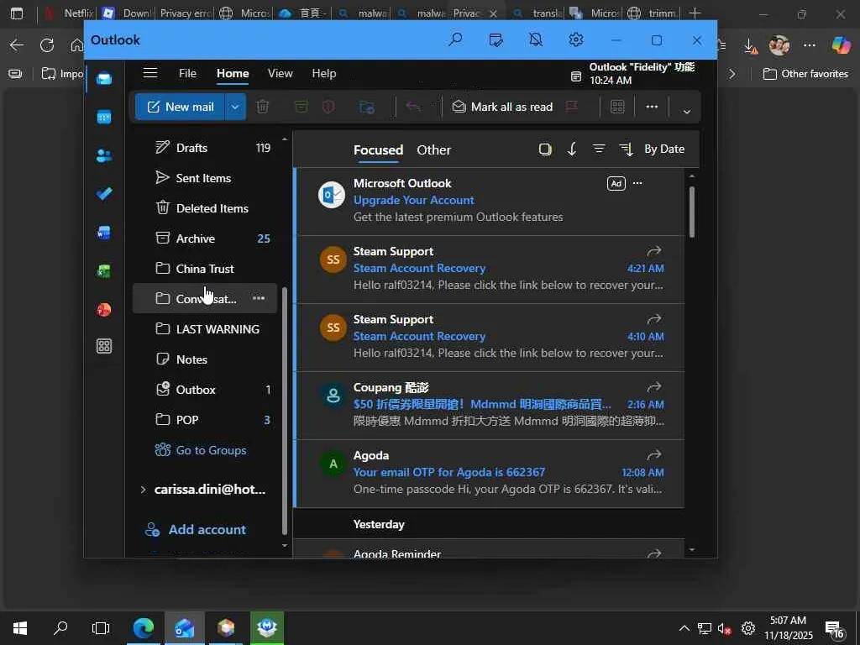Click the Select messages icon above list
860x645 pixels.
coord(545,149)
